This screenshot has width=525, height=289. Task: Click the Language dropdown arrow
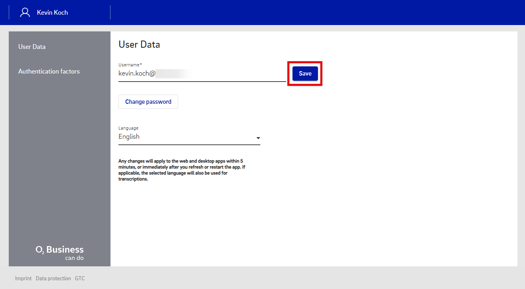point(258,138)
